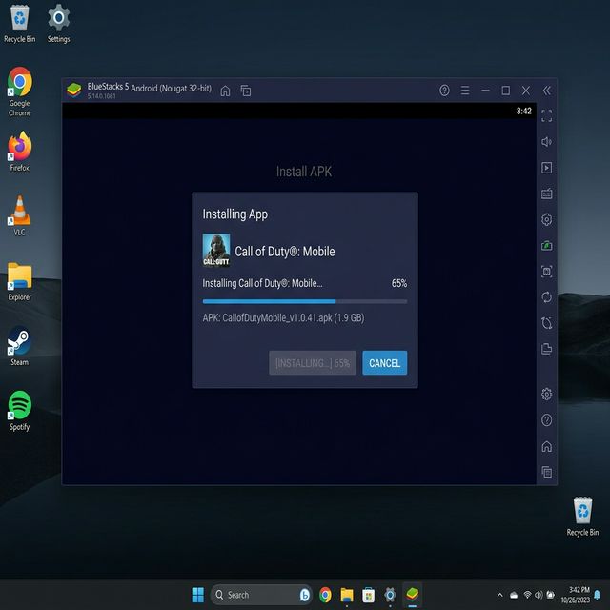Open BlueStacks help in the title bar

point(444,91)
